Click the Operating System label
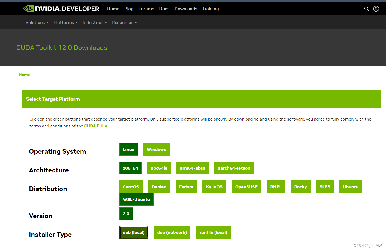 coord(58,151)
